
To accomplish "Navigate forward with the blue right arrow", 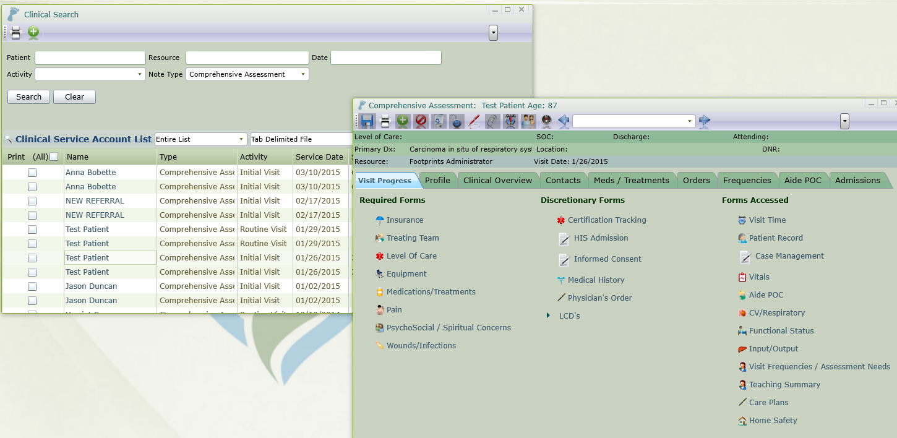I will tap(704, 121).
